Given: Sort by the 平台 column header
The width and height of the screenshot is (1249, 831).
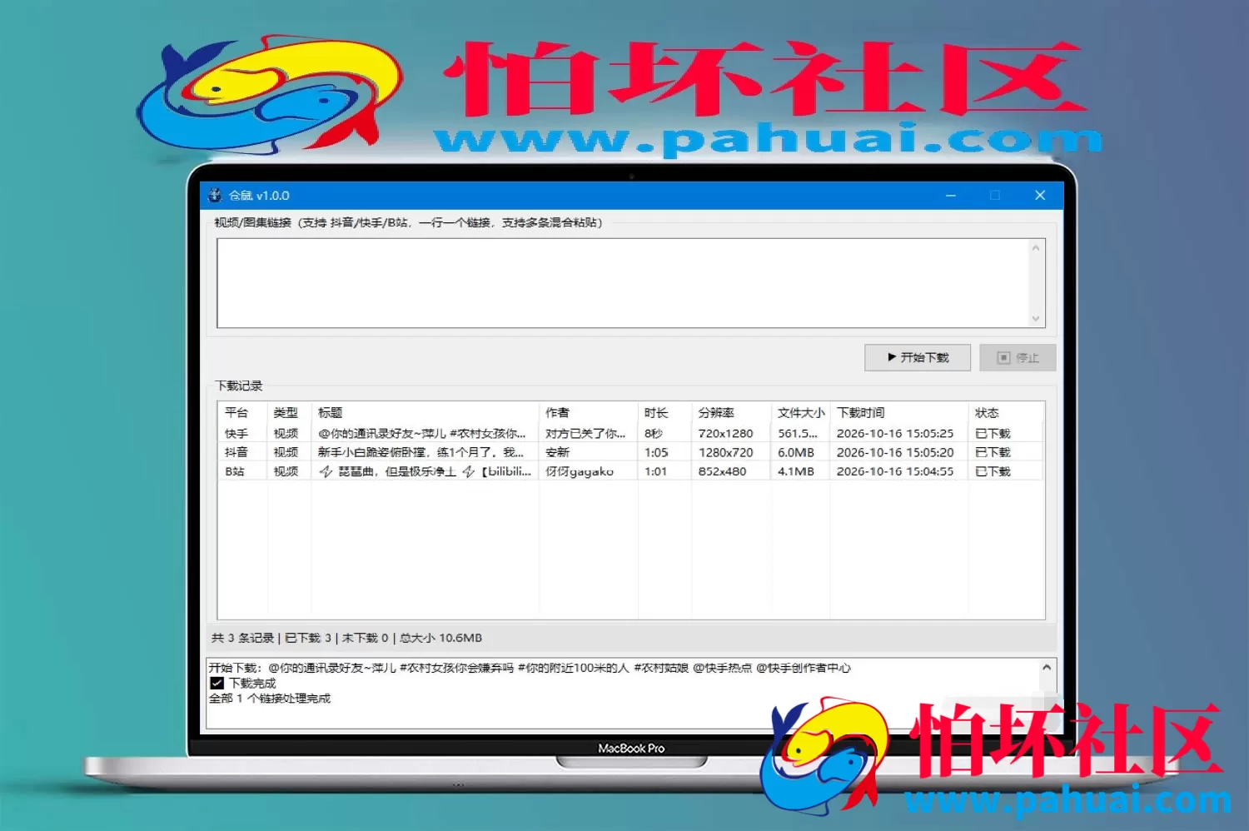Looking at the screenshot, I should [x=236, y=413].
